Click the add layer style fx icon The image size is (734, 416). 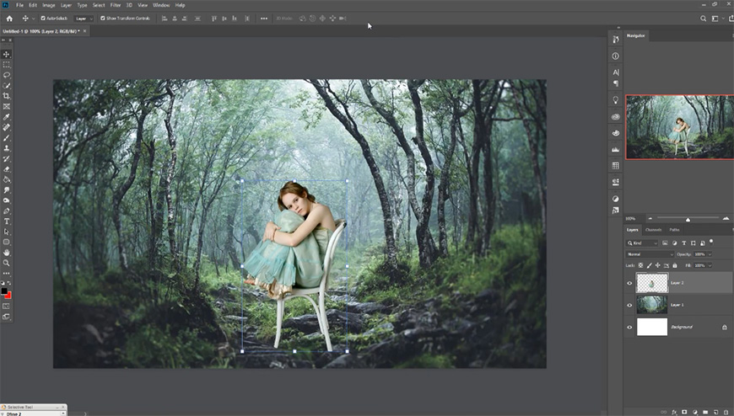674,413
